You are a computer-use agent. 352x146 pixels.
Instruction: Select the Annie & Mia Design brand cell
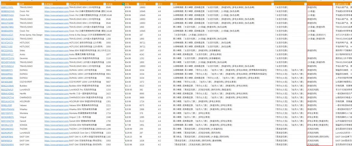(x=31, y=35)
